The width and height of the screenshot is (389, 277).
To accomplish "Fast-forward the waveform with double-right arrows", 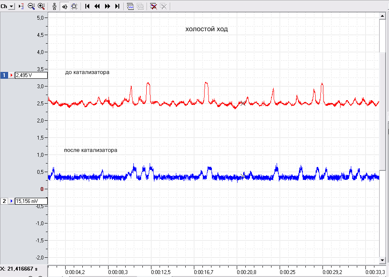I will coord(107,6).
